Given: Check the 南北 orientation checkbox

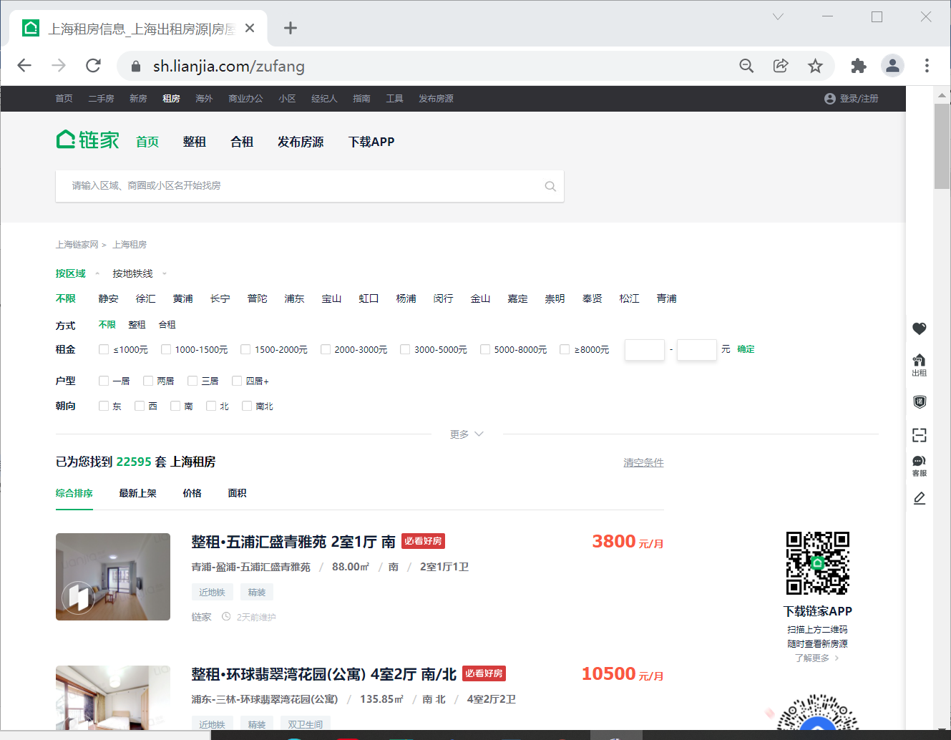Looking at the screenshot, I should pyautogui.click(x=247, y=406).
